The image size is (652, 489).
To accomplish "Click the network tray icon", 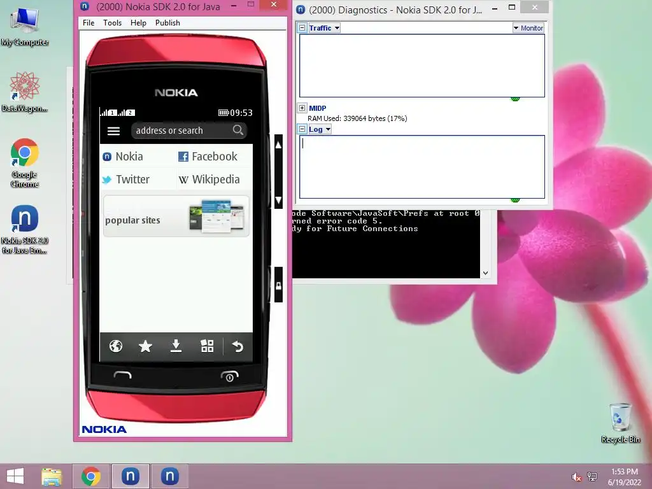I will pos(592,476).
